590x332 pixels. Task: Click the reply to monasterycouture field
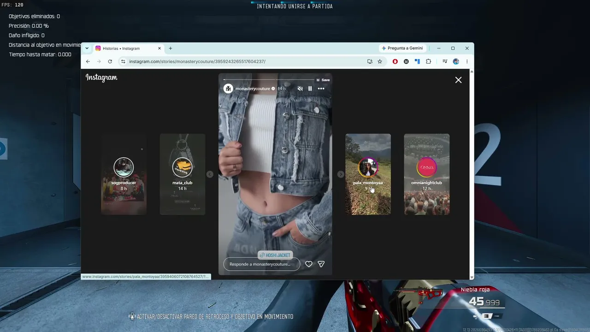point(261,264)
